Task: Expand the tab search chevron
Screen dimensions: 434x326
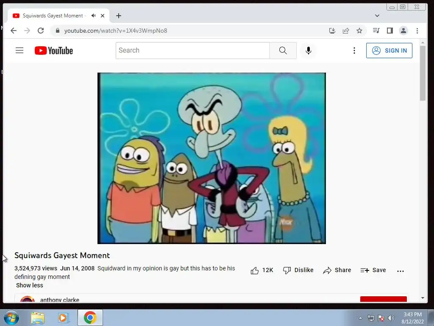Action: click(x=377, y=16)
